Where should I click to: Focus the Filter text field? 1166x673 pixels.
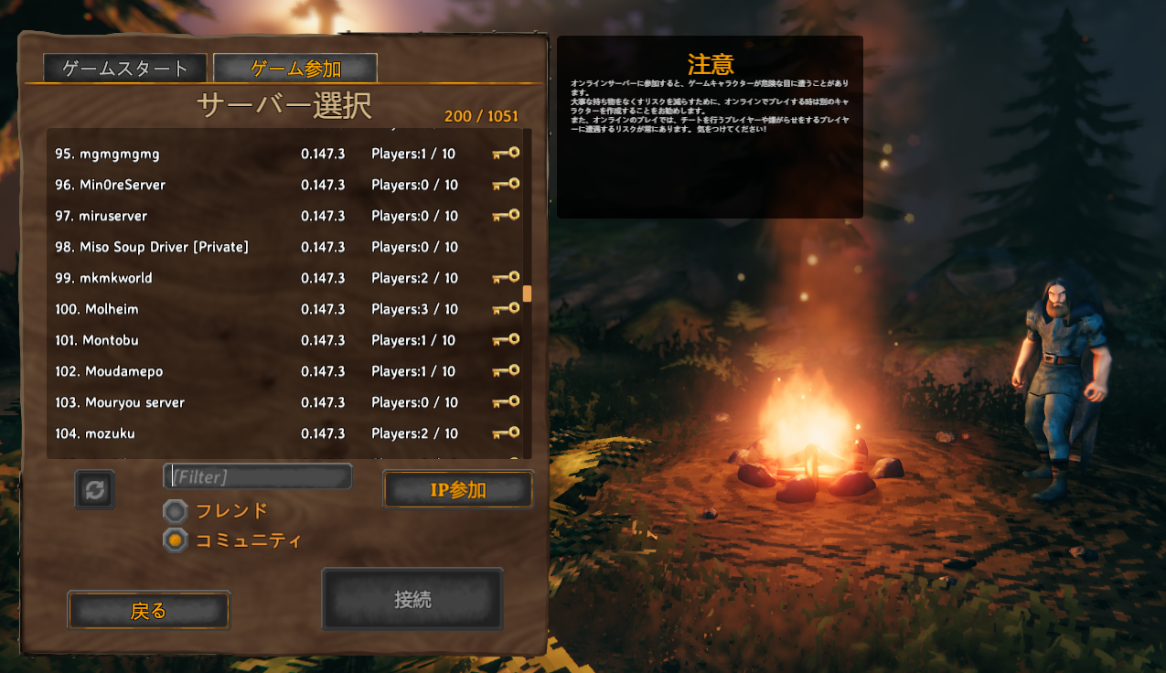tap(258, 476)
